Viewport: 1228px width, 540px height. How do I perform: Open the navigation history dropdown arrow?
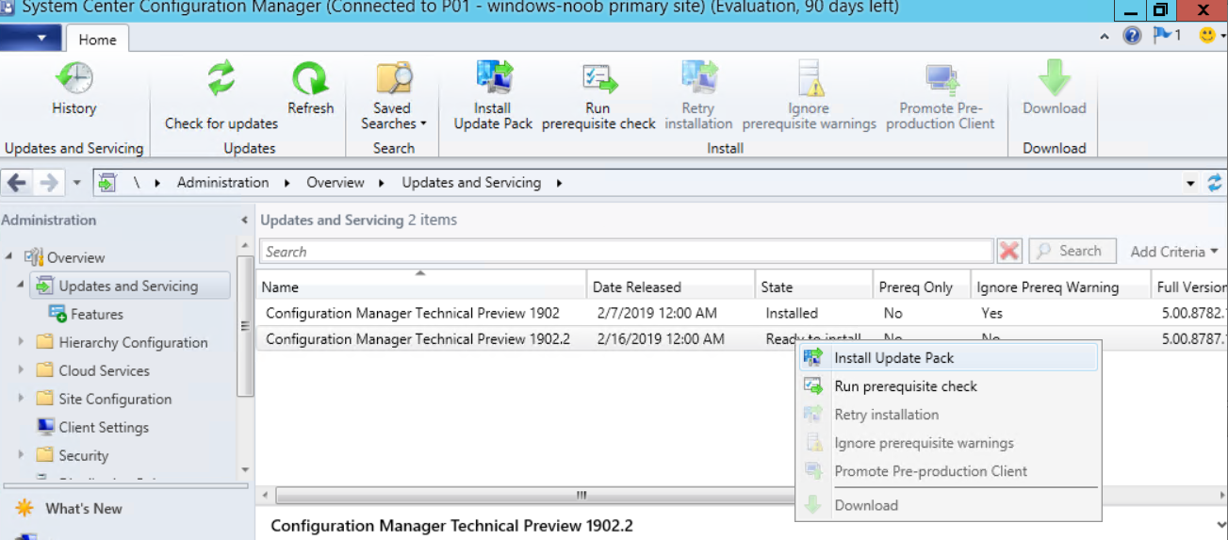coord(76,183)
